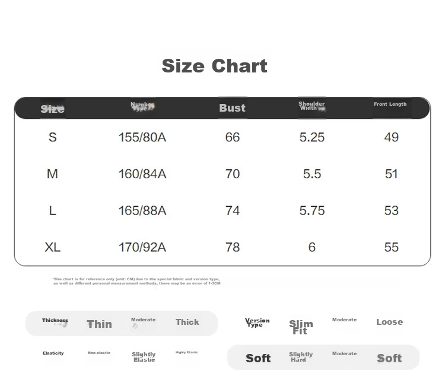445x370 pixels.
Task: Click bust value "70" in M row
Action: click(233, 174)
